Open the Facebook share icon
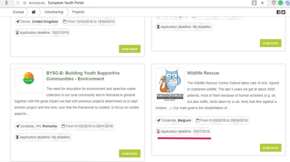Screen dimensions: 290x162 [278, 12]
